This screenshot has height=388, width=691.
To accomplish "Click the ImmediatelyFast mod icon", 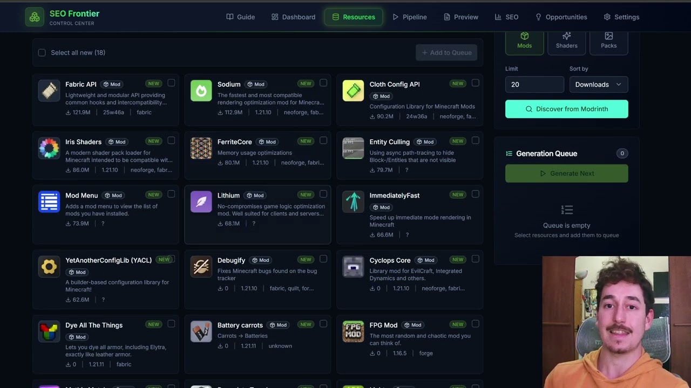I will (353, 202).
